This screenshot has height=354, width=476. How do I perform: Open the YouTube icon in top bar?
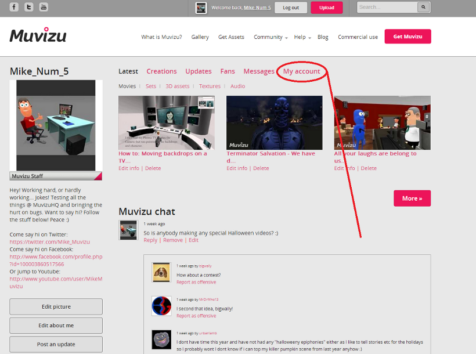(44, 7)
